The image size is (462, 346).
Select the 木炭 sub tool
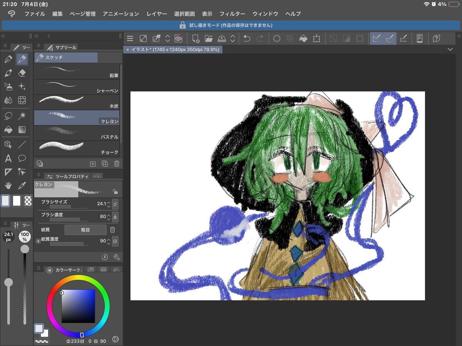77,102
